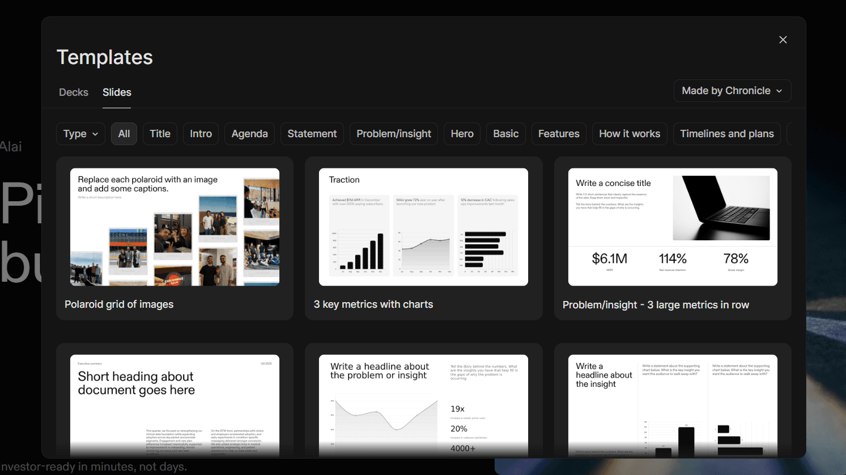The image size is (846, 475).
Task: Filter templates by How it works
Action: (x=630, y=134)
